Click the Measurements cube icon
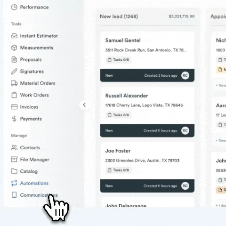 click(x=14, y=48)
